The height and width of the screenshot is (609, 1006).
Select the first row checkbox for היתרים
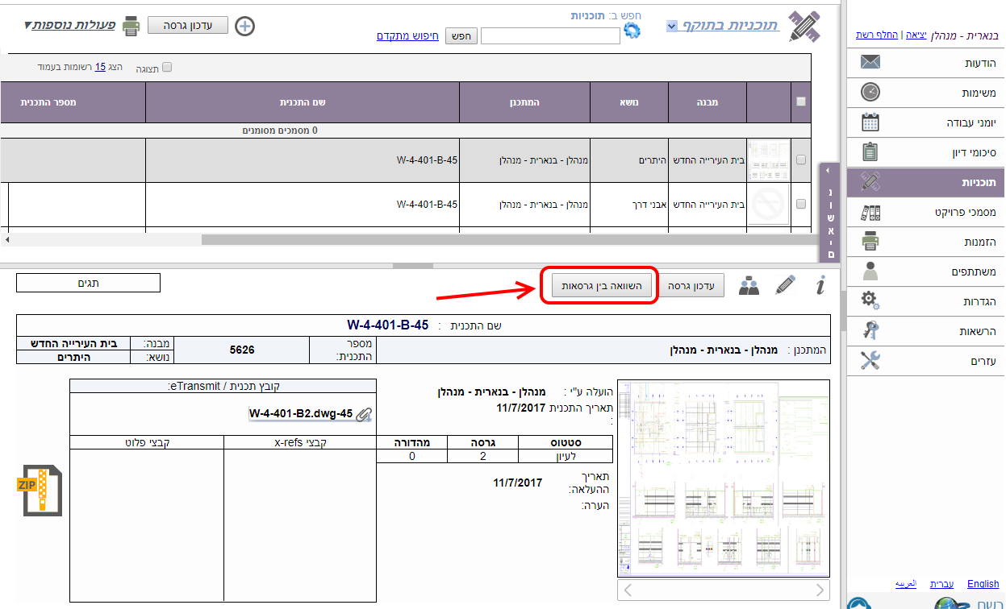pyautogui.click(x=800, y=159)
